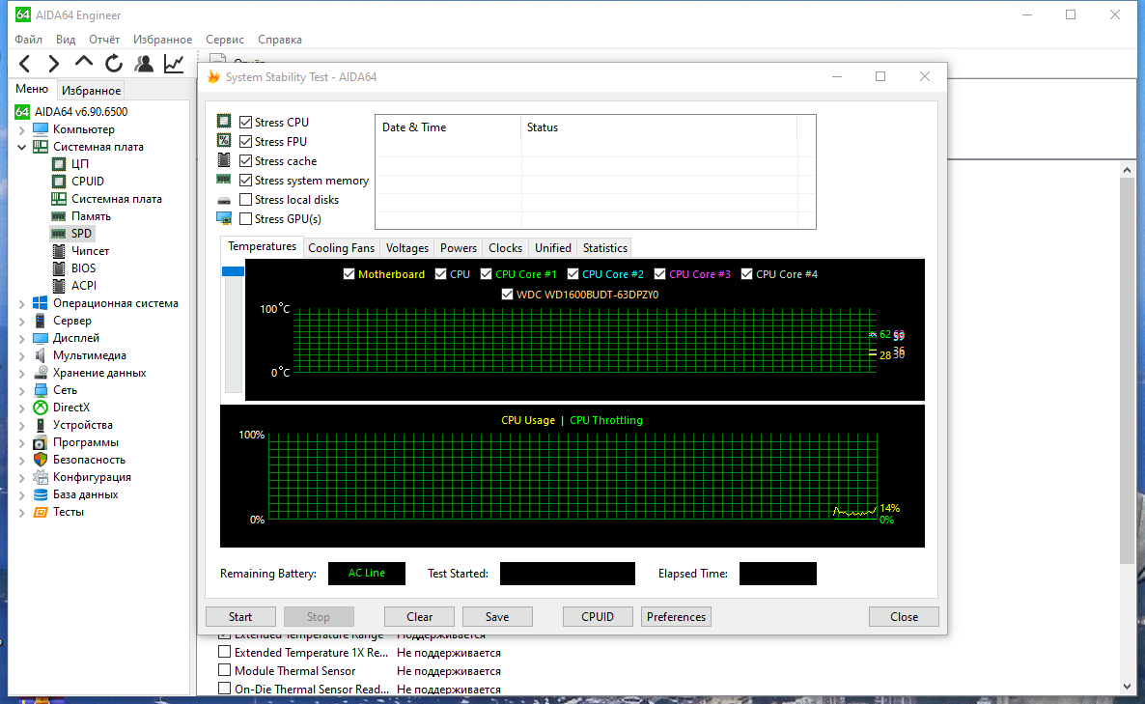Click the forward navigation arrow icon
This screenshot has width=1145, height=704.
click(53, 65)
